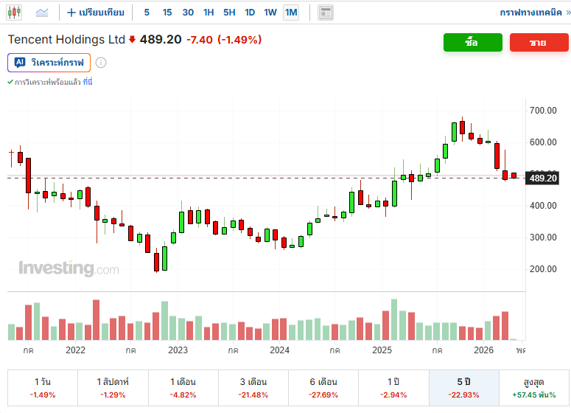571x413 pixels.
Task: Choose the 1D interval
Action: (250, 13)
